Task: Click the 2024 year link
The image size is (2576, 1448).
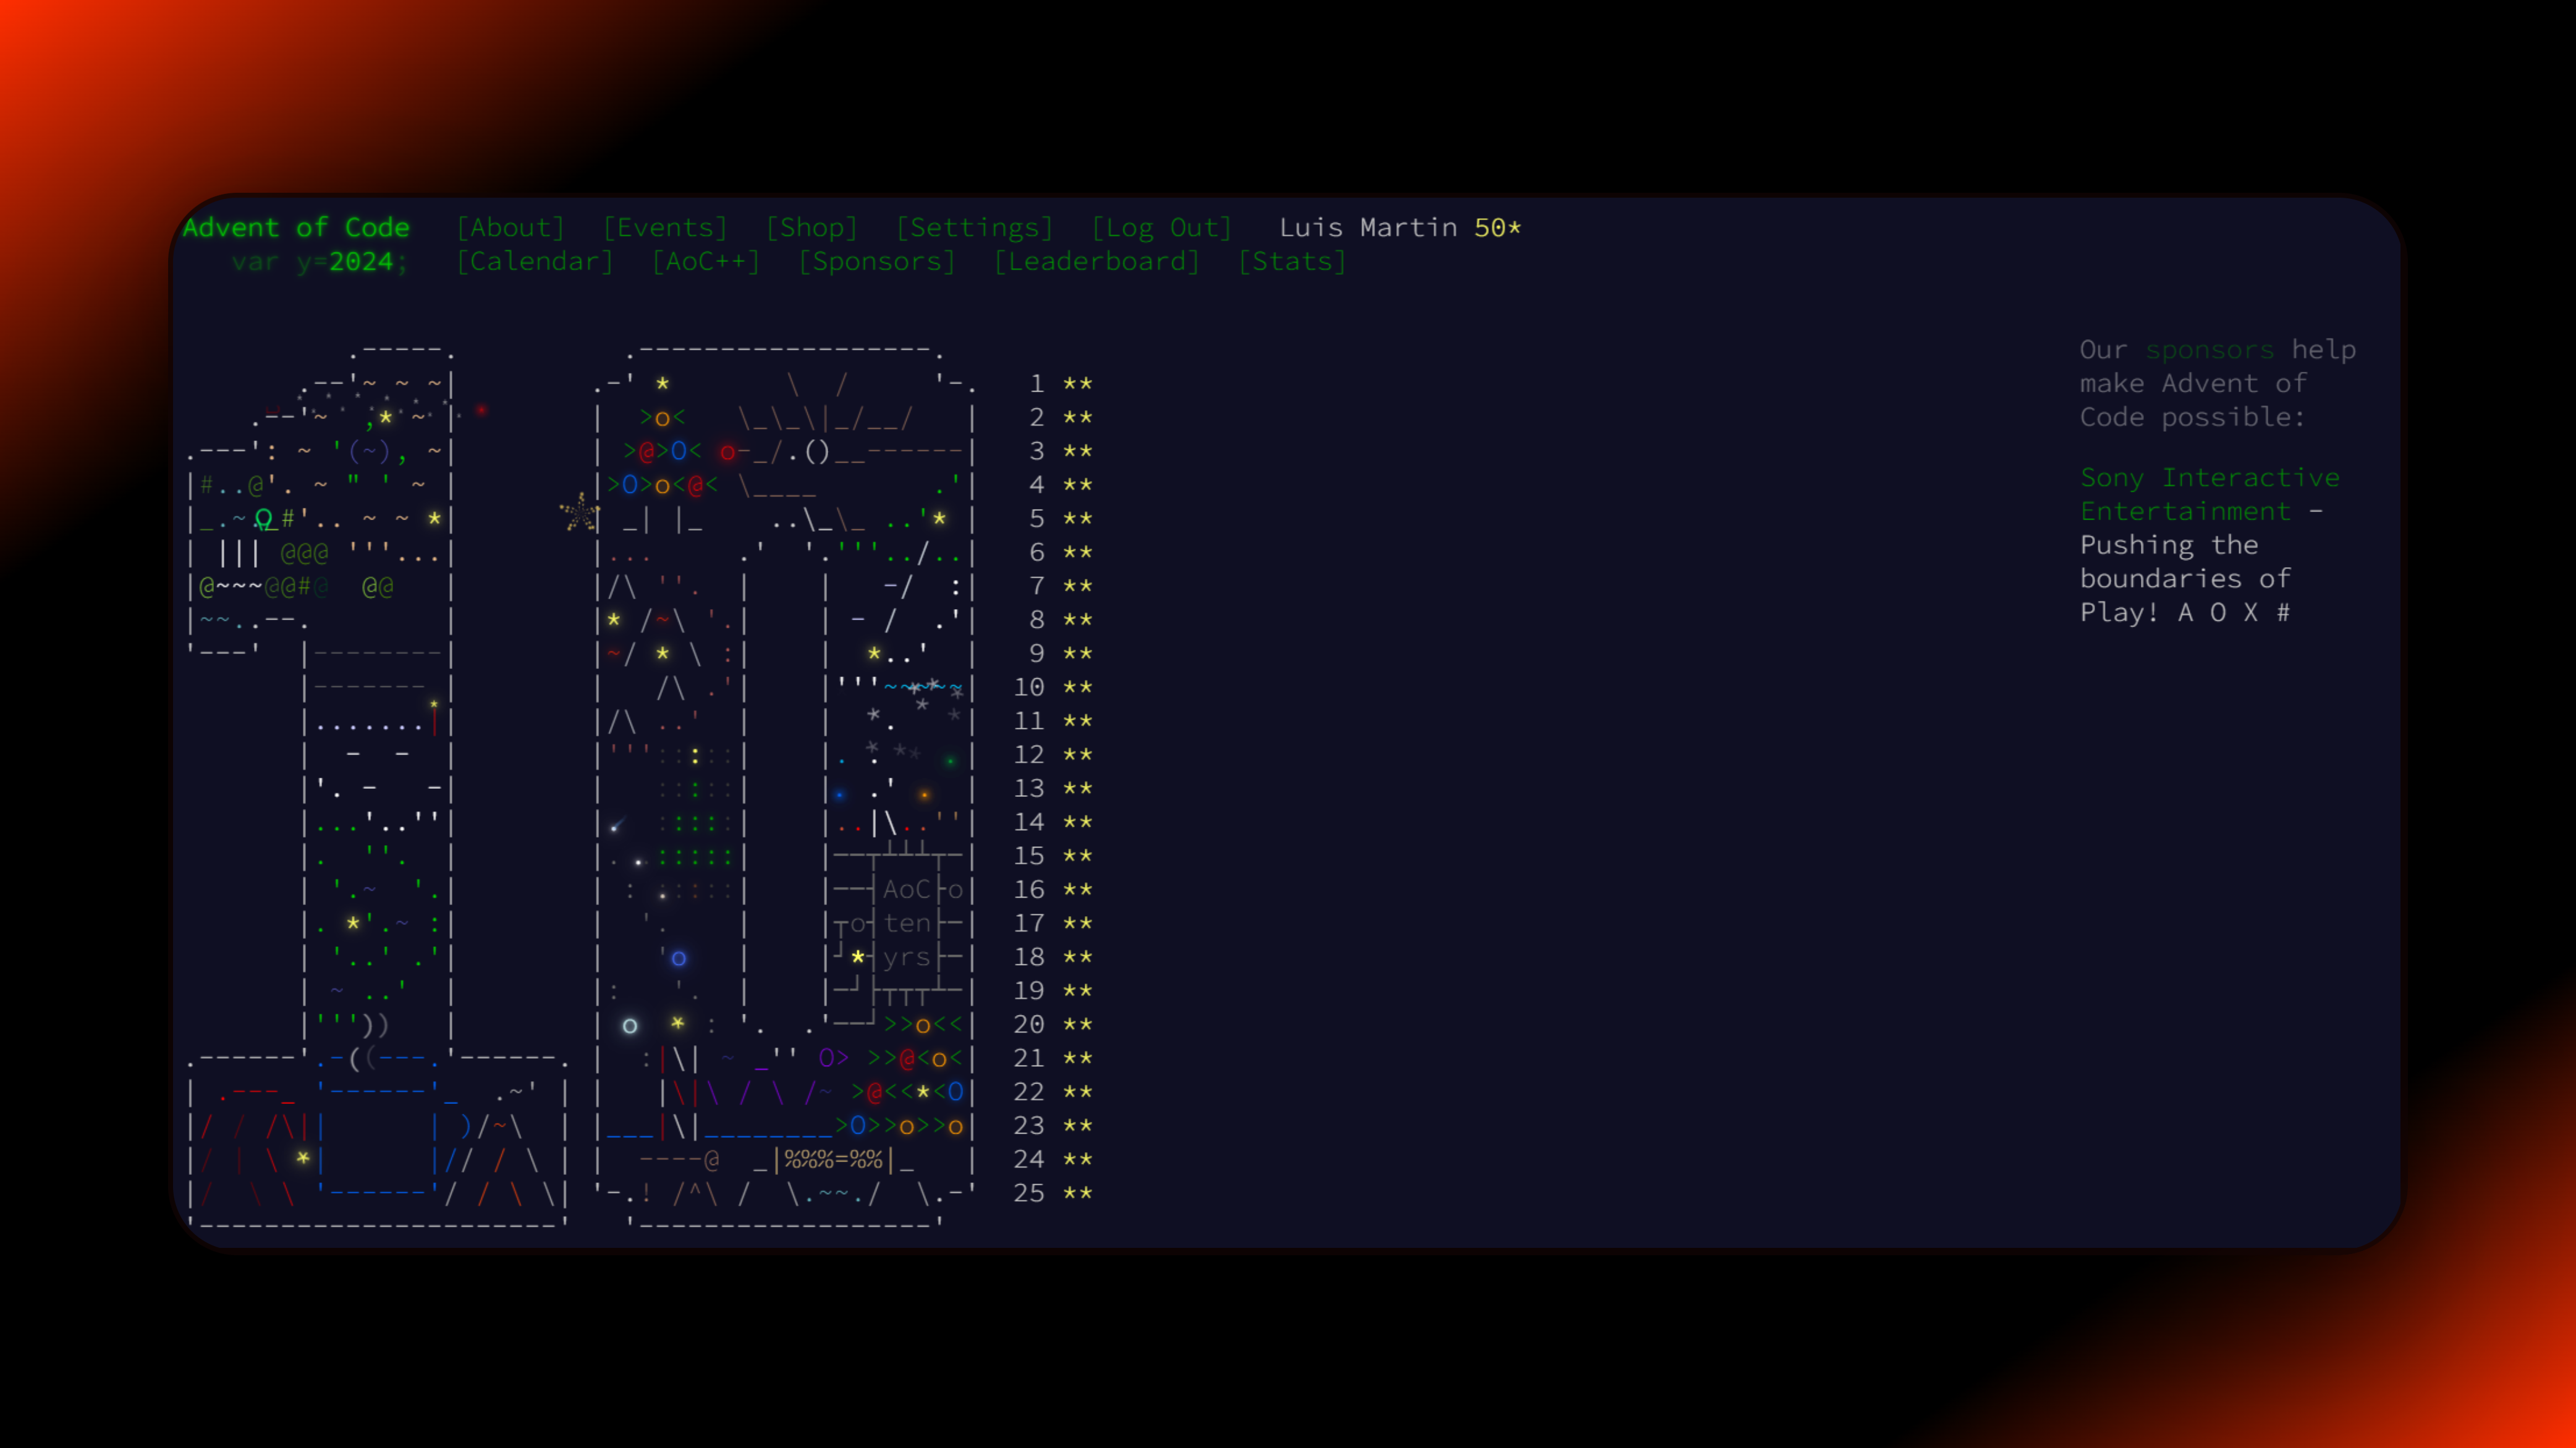Action: coord(361,262)
